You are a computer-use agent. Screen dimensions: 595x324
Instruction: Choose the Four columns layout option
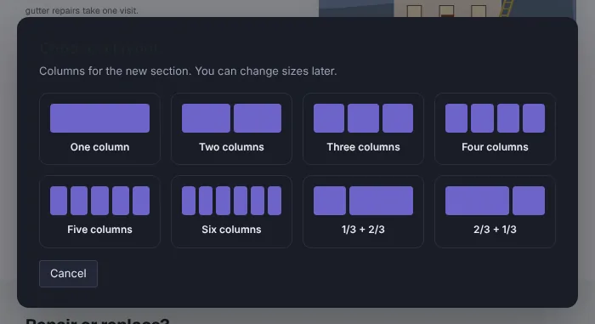495,128
